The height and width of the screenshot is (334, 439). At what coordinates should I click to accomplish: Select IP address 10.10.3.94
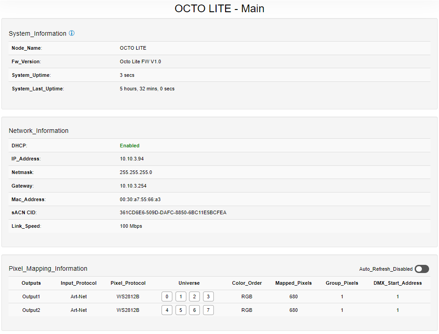[x=132, y=159]
